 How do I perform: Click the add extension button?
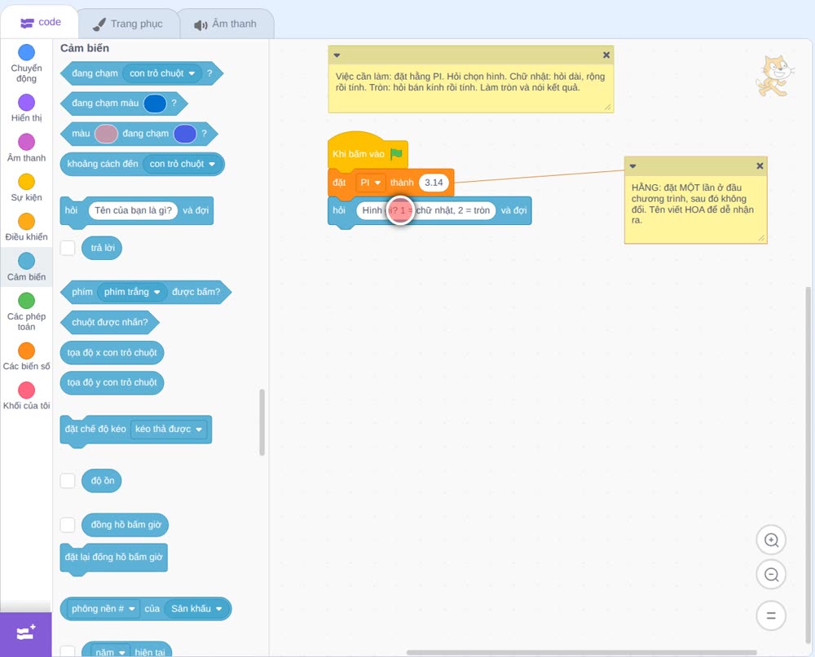click(x=26, y=633)
